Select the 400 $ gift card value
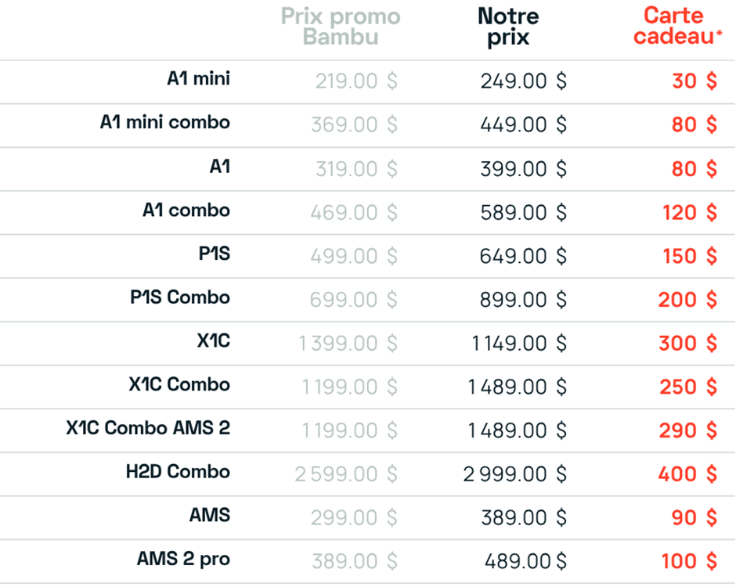The image size is (736, 587). pos(687,474)
